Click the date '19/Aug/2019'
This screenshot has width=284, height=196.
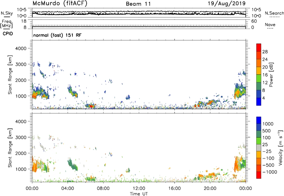226,4
